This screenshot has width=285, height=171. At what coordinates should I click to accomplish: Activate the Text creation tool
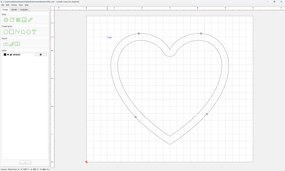tap(34, 32)
